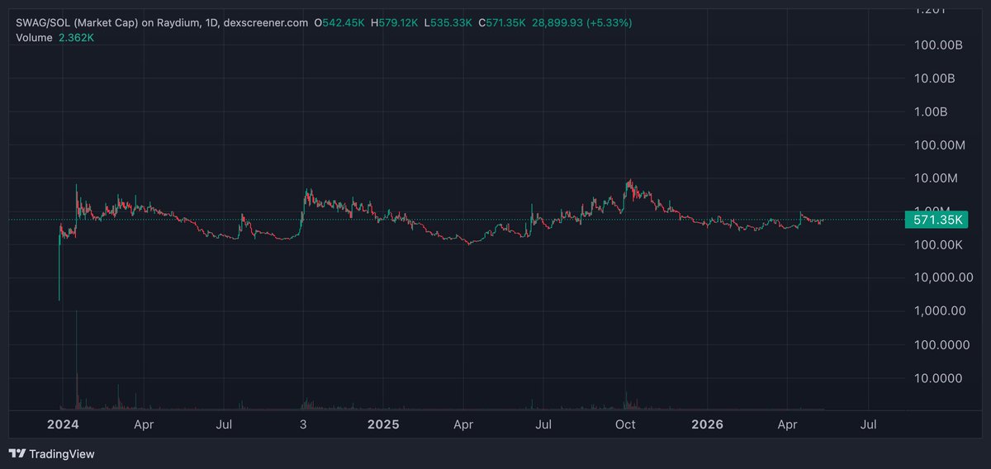Click the Volume 2.362K indicator label
The image size is (991, 469).
(54, 37)
